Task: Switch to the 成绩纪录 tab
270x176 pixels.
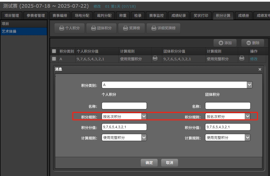Action: pyautogui.click(x=179, y=16)
